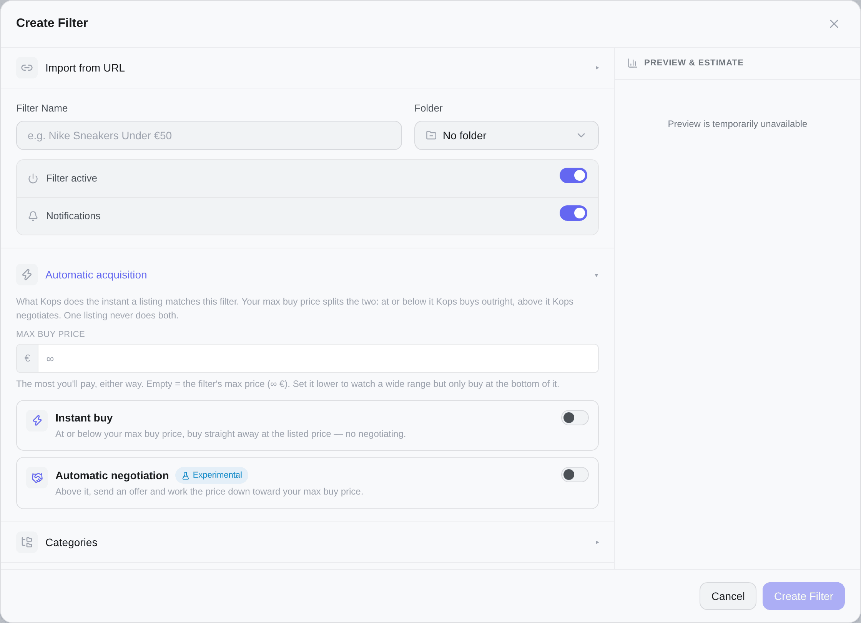Click 'Preview is temporarily unavailable' message
The image size is (861, 623).
pos(737,124)
